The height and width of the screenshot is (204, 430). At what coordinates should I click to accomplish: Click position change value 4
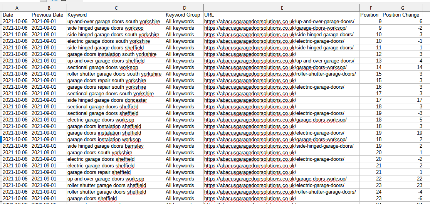pos(402,61)
